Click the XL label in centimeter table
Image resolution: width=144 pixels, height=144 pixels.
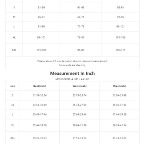(x=14, y=38)
